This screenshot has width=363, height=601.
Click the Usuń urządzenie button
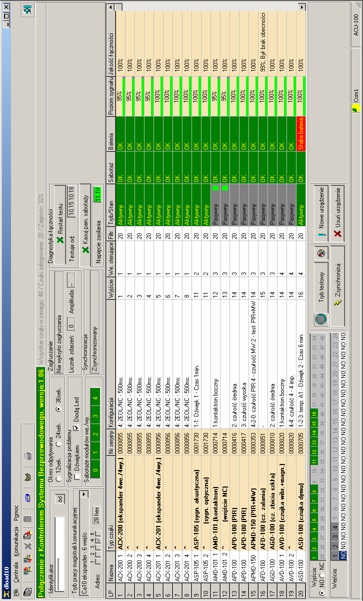337,213
